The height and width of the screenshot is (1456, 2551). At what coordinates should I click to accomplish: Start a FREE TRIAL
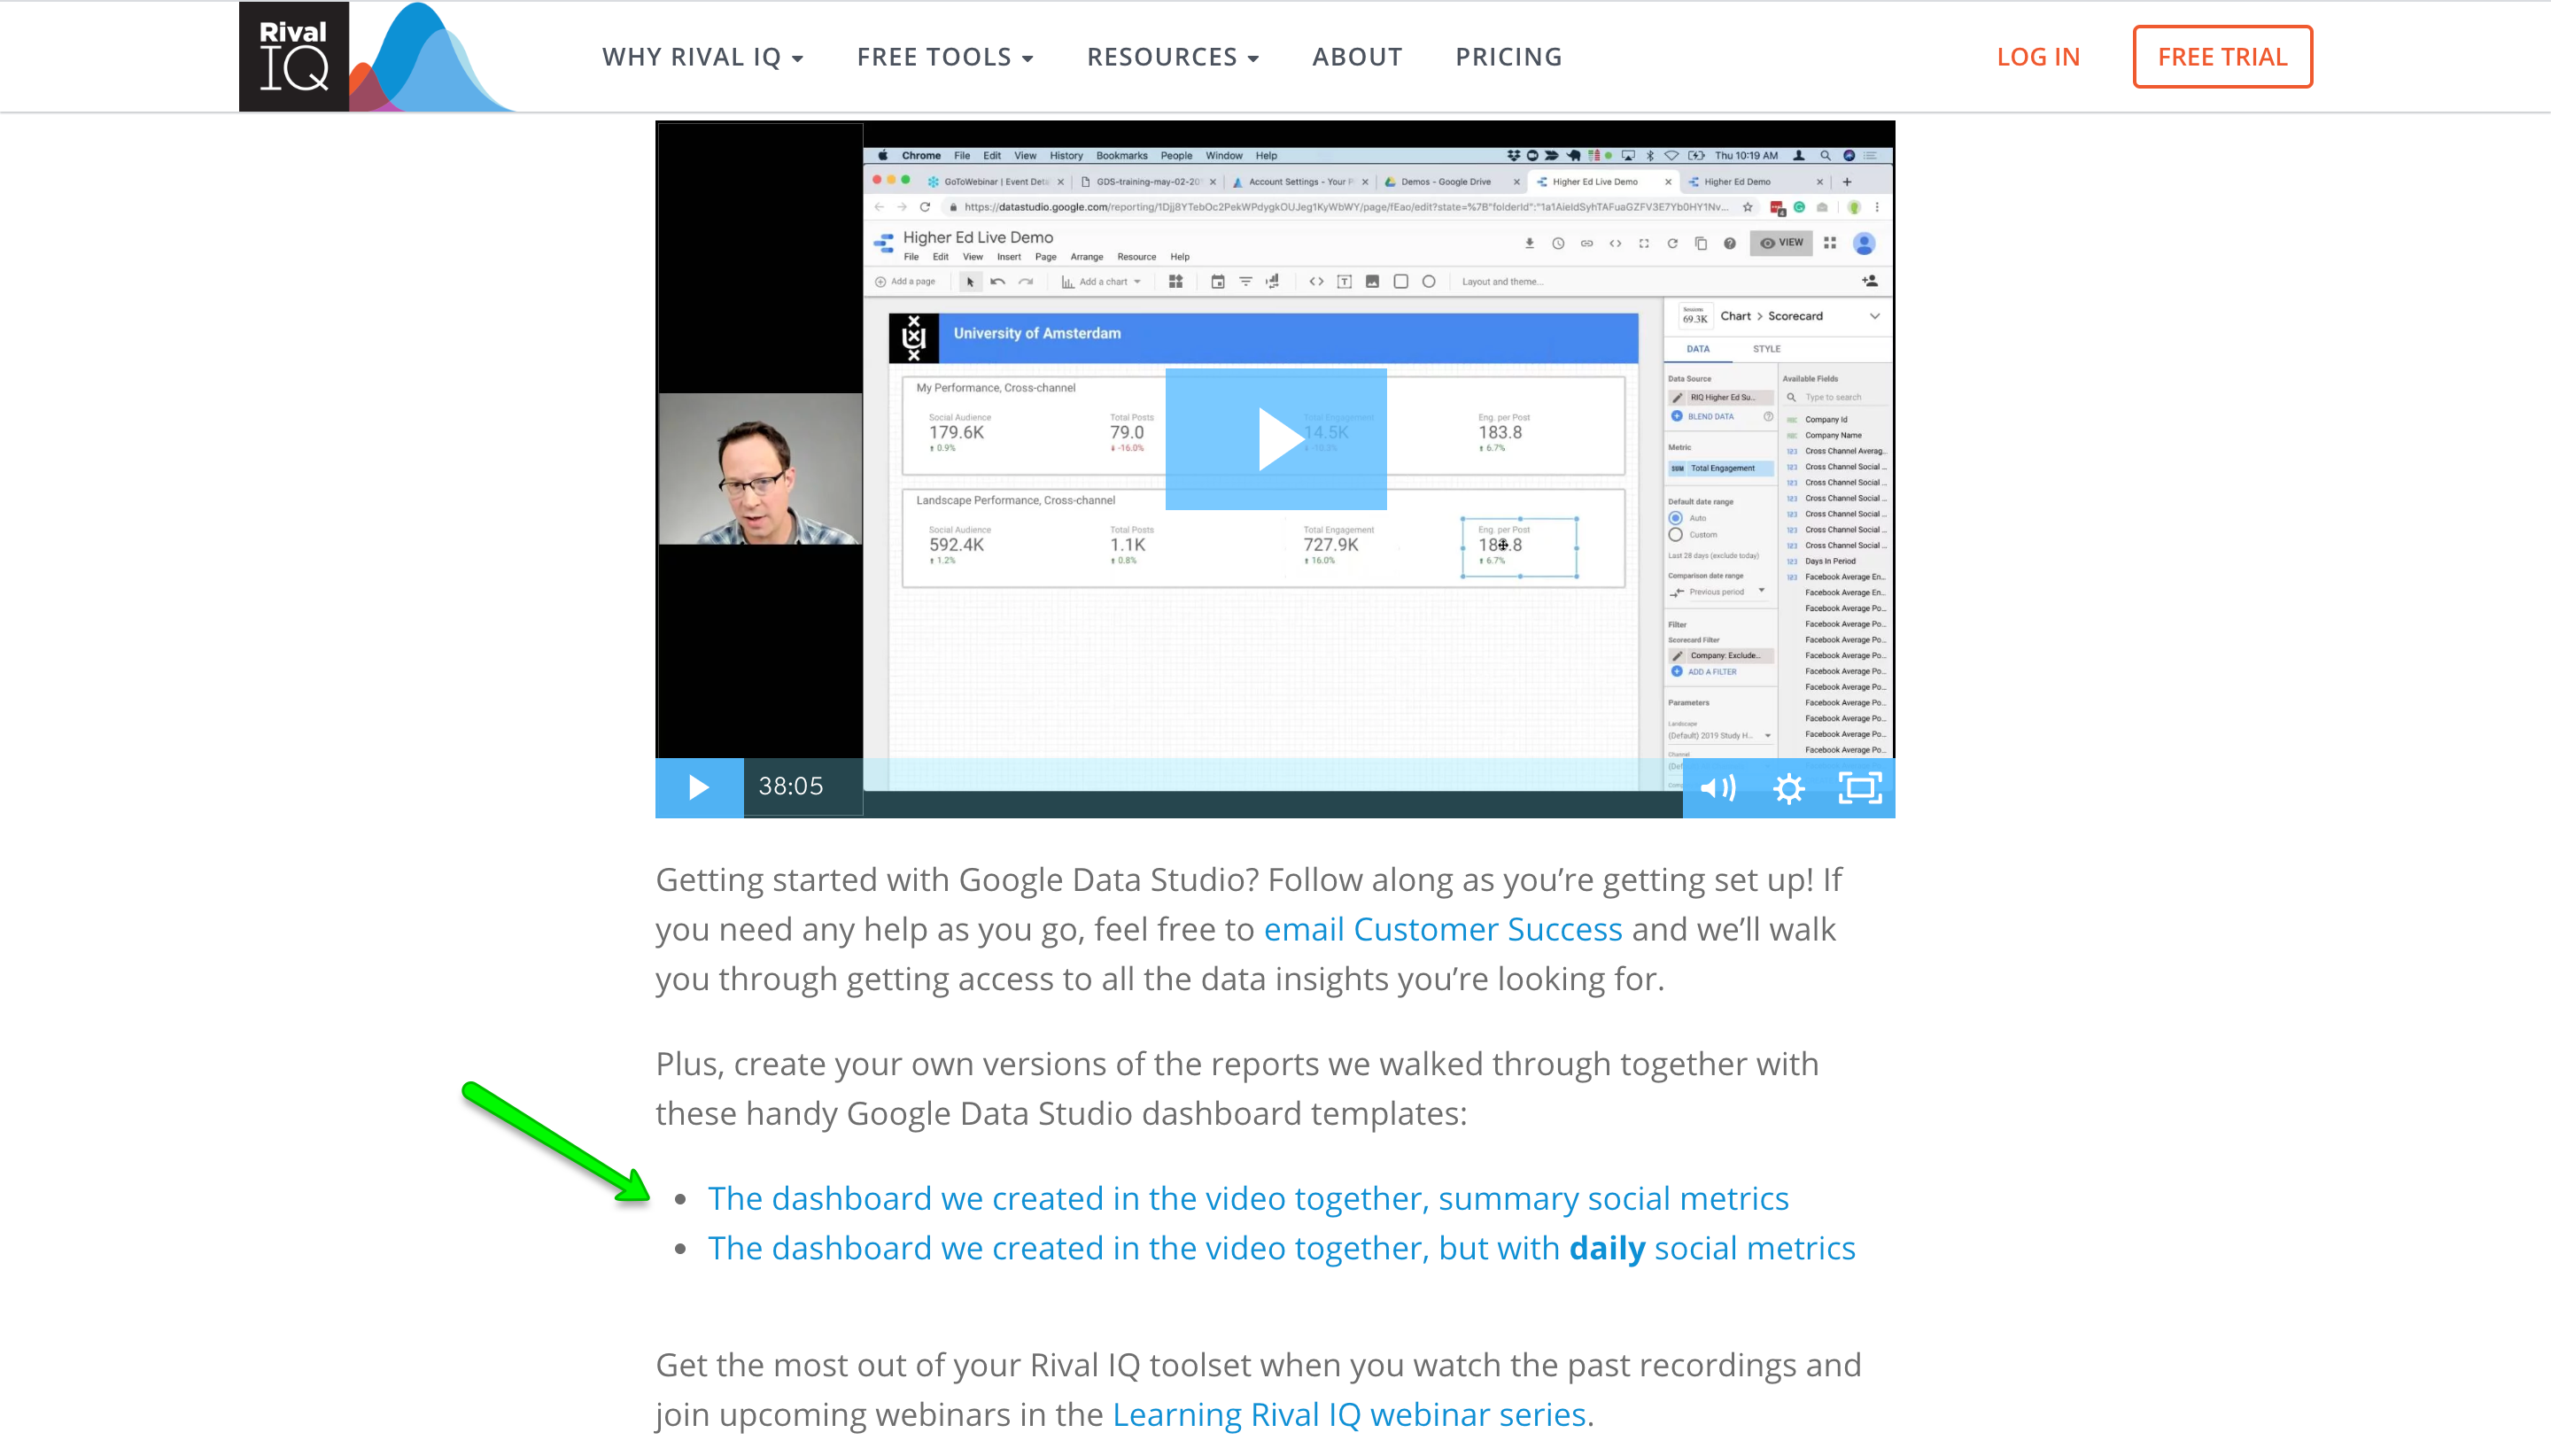point(2222,57)
